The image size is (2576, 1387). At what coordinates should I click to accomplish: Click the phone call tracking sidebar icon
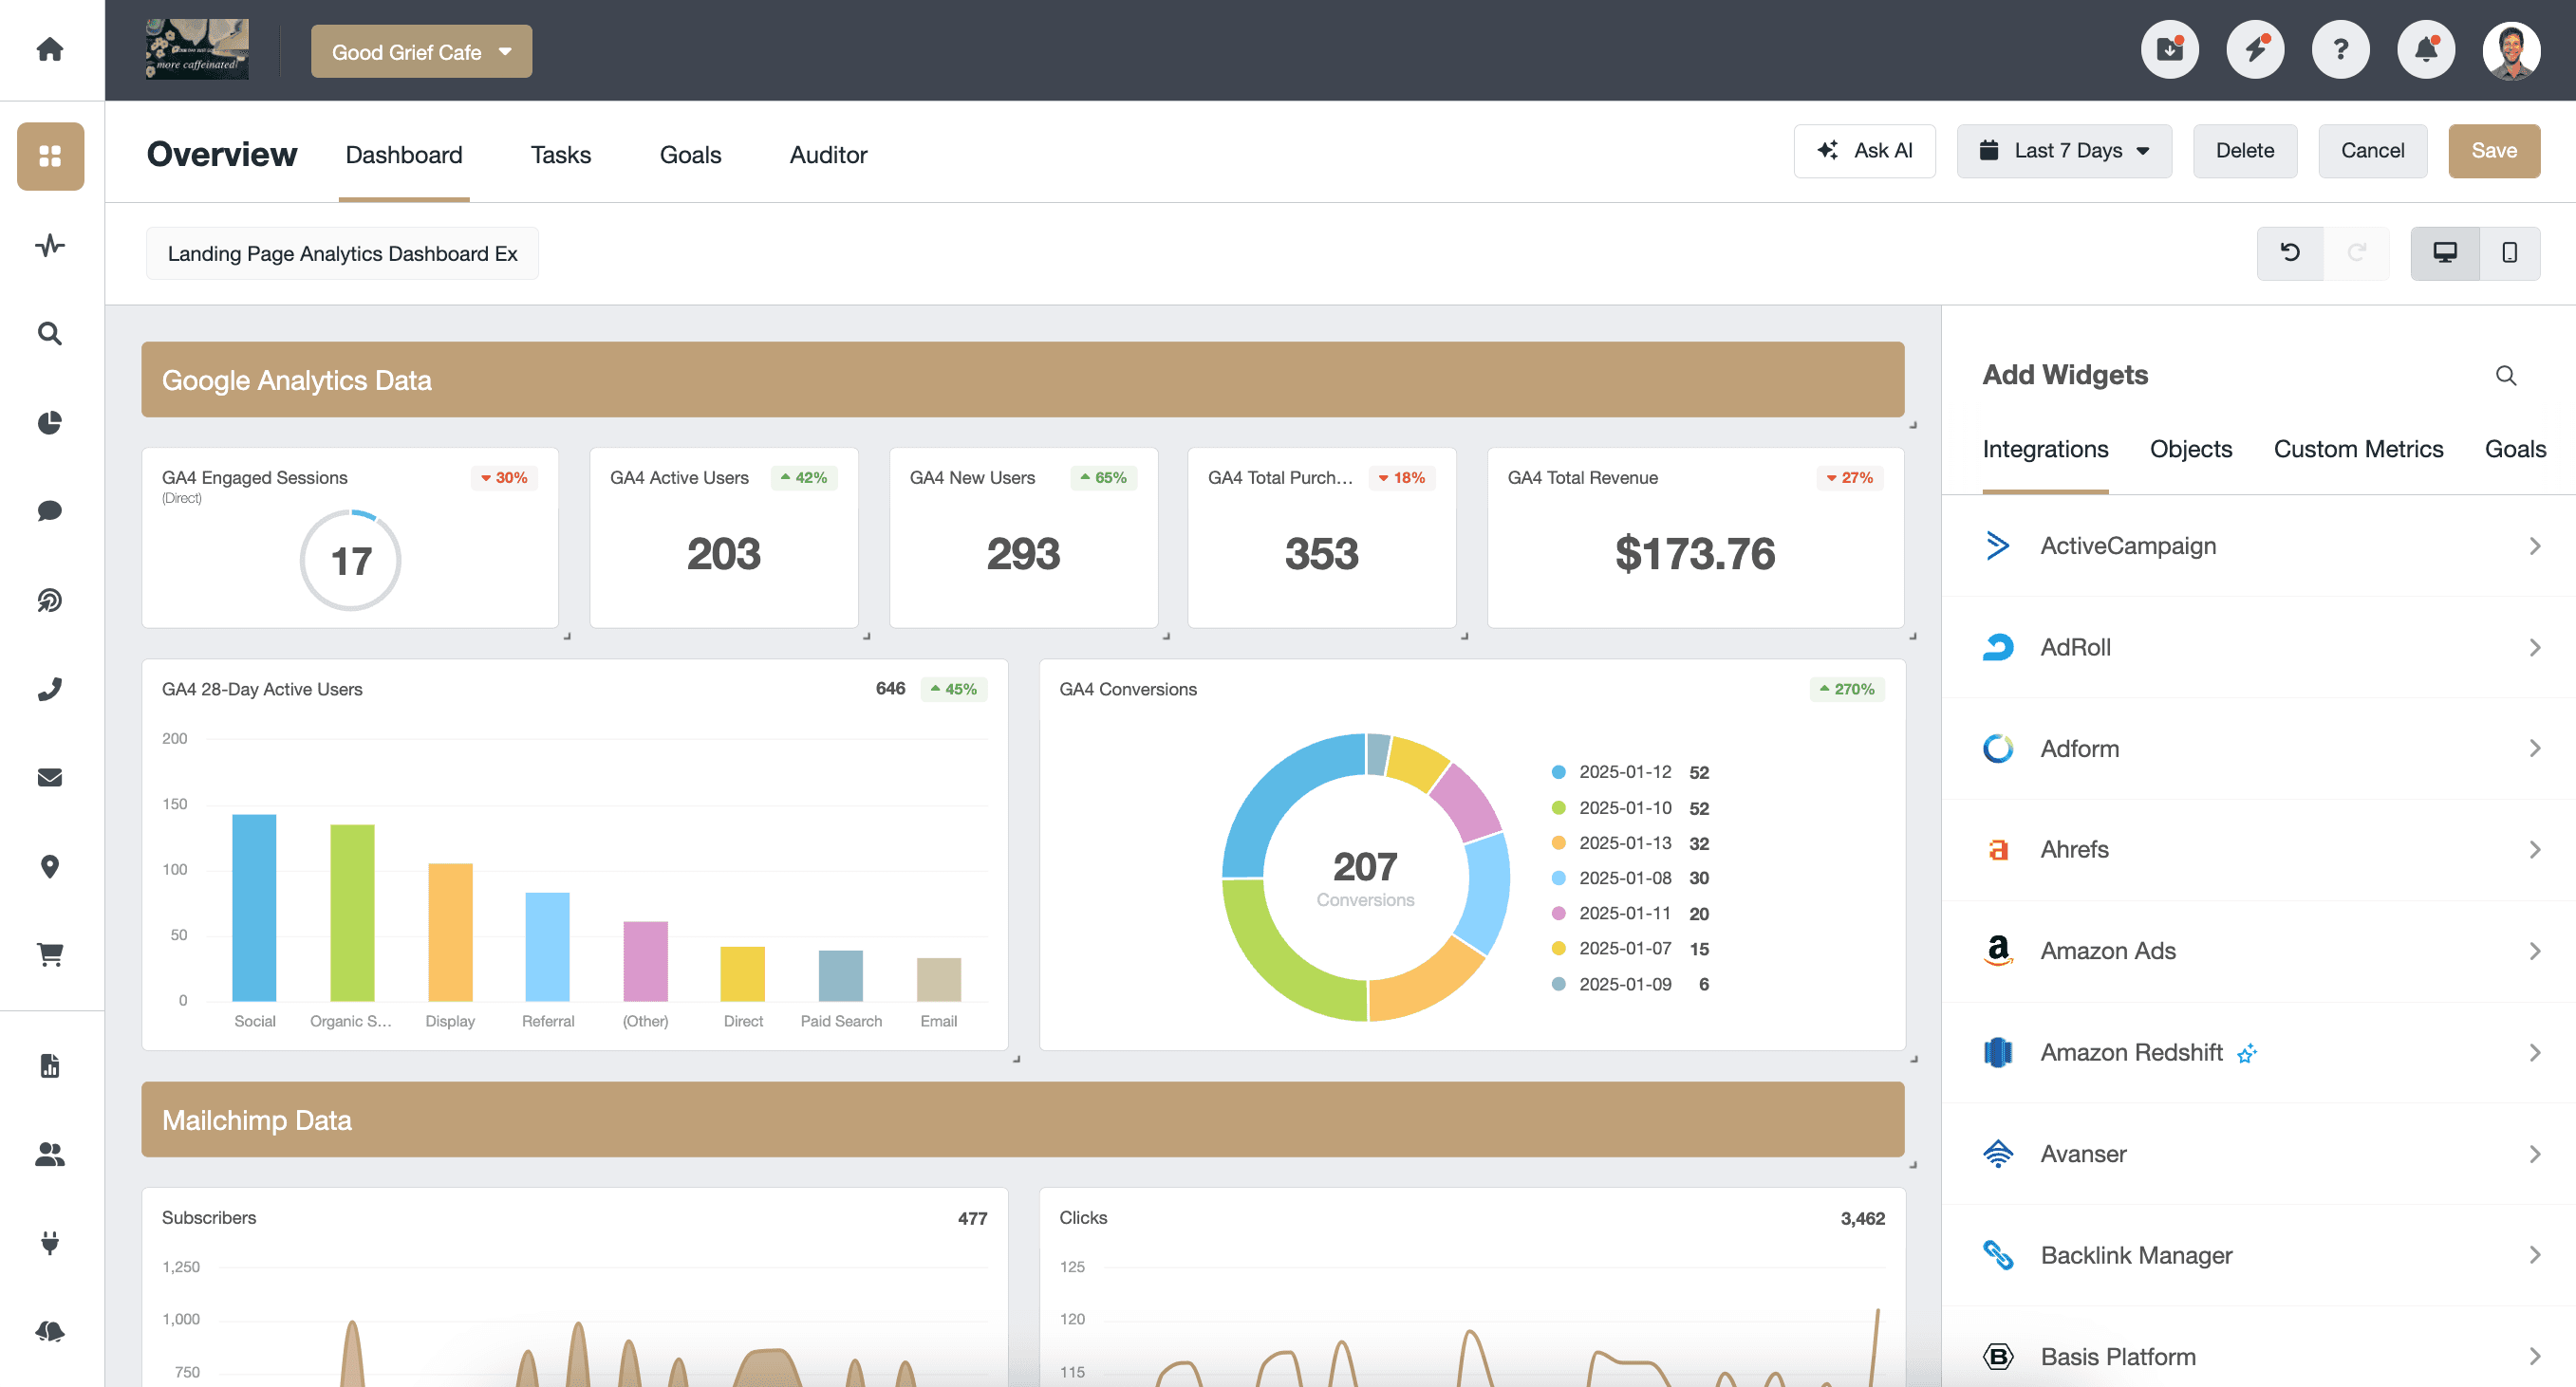click(x=50, y=689)
